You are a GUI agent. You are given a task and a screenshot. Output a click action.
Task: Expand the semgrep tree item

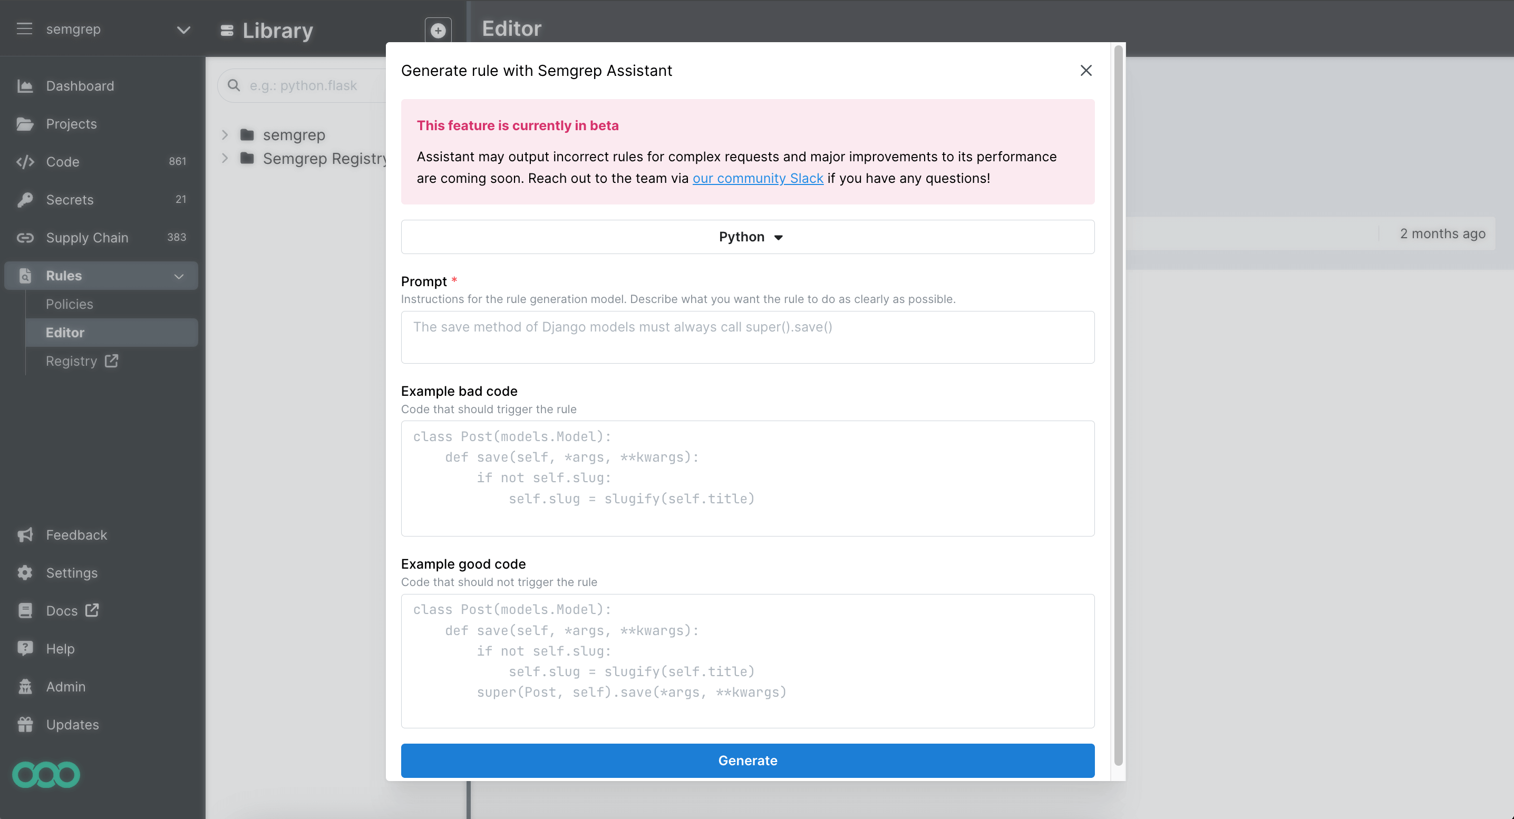pyautogui.click(x=225, y=134)
